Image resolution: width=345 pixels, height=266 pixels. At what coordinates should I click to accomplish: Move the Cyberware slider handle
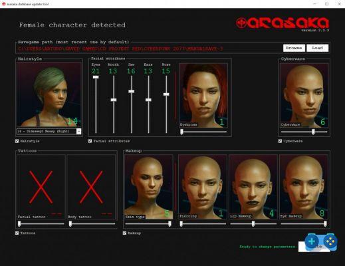click(x=313, y=132)
